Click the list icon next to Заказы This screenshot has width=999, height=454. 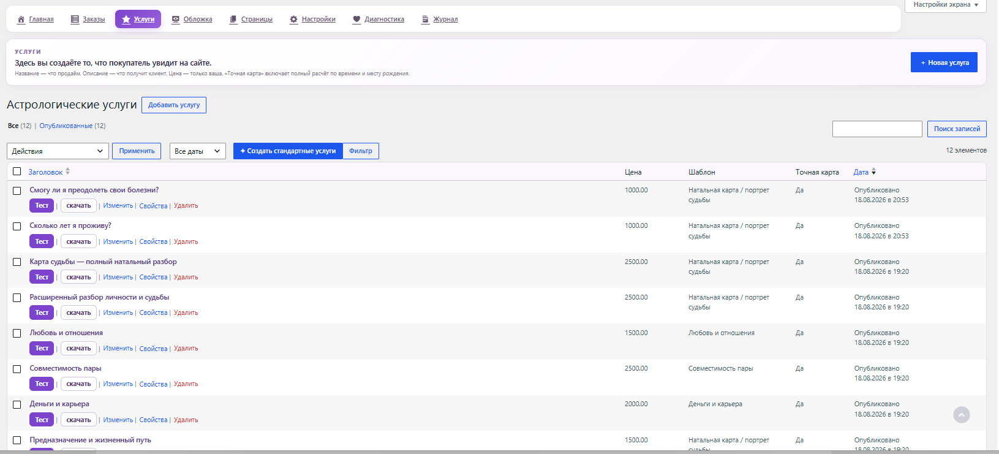(x=75, y=20)
